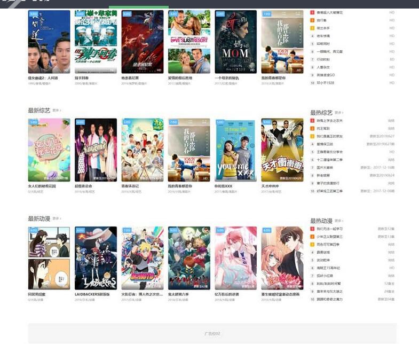Open the 重生暖婚轻宠妻动态漫画 poster

[282, 258]
